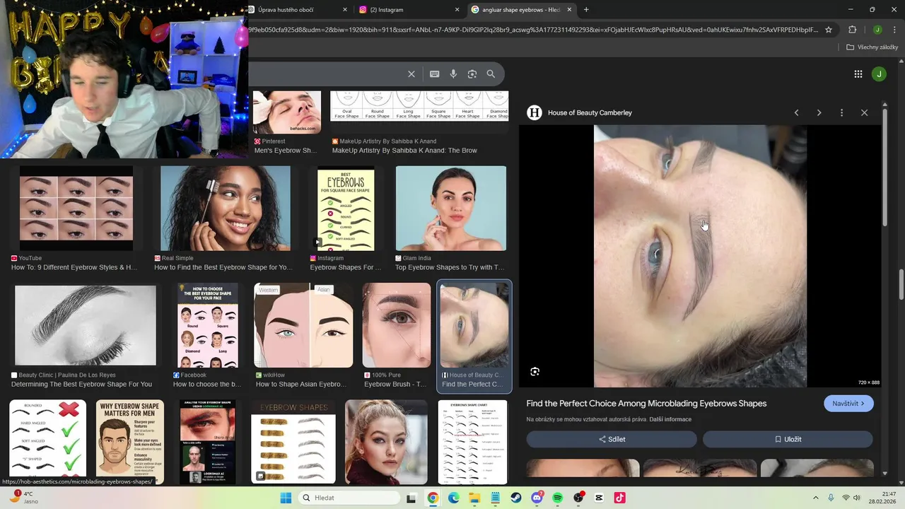Viewport: 905px width, 509px height.
Task: Open MakeUp Artistry By Sahibba K Anand link
Action: 404,150
